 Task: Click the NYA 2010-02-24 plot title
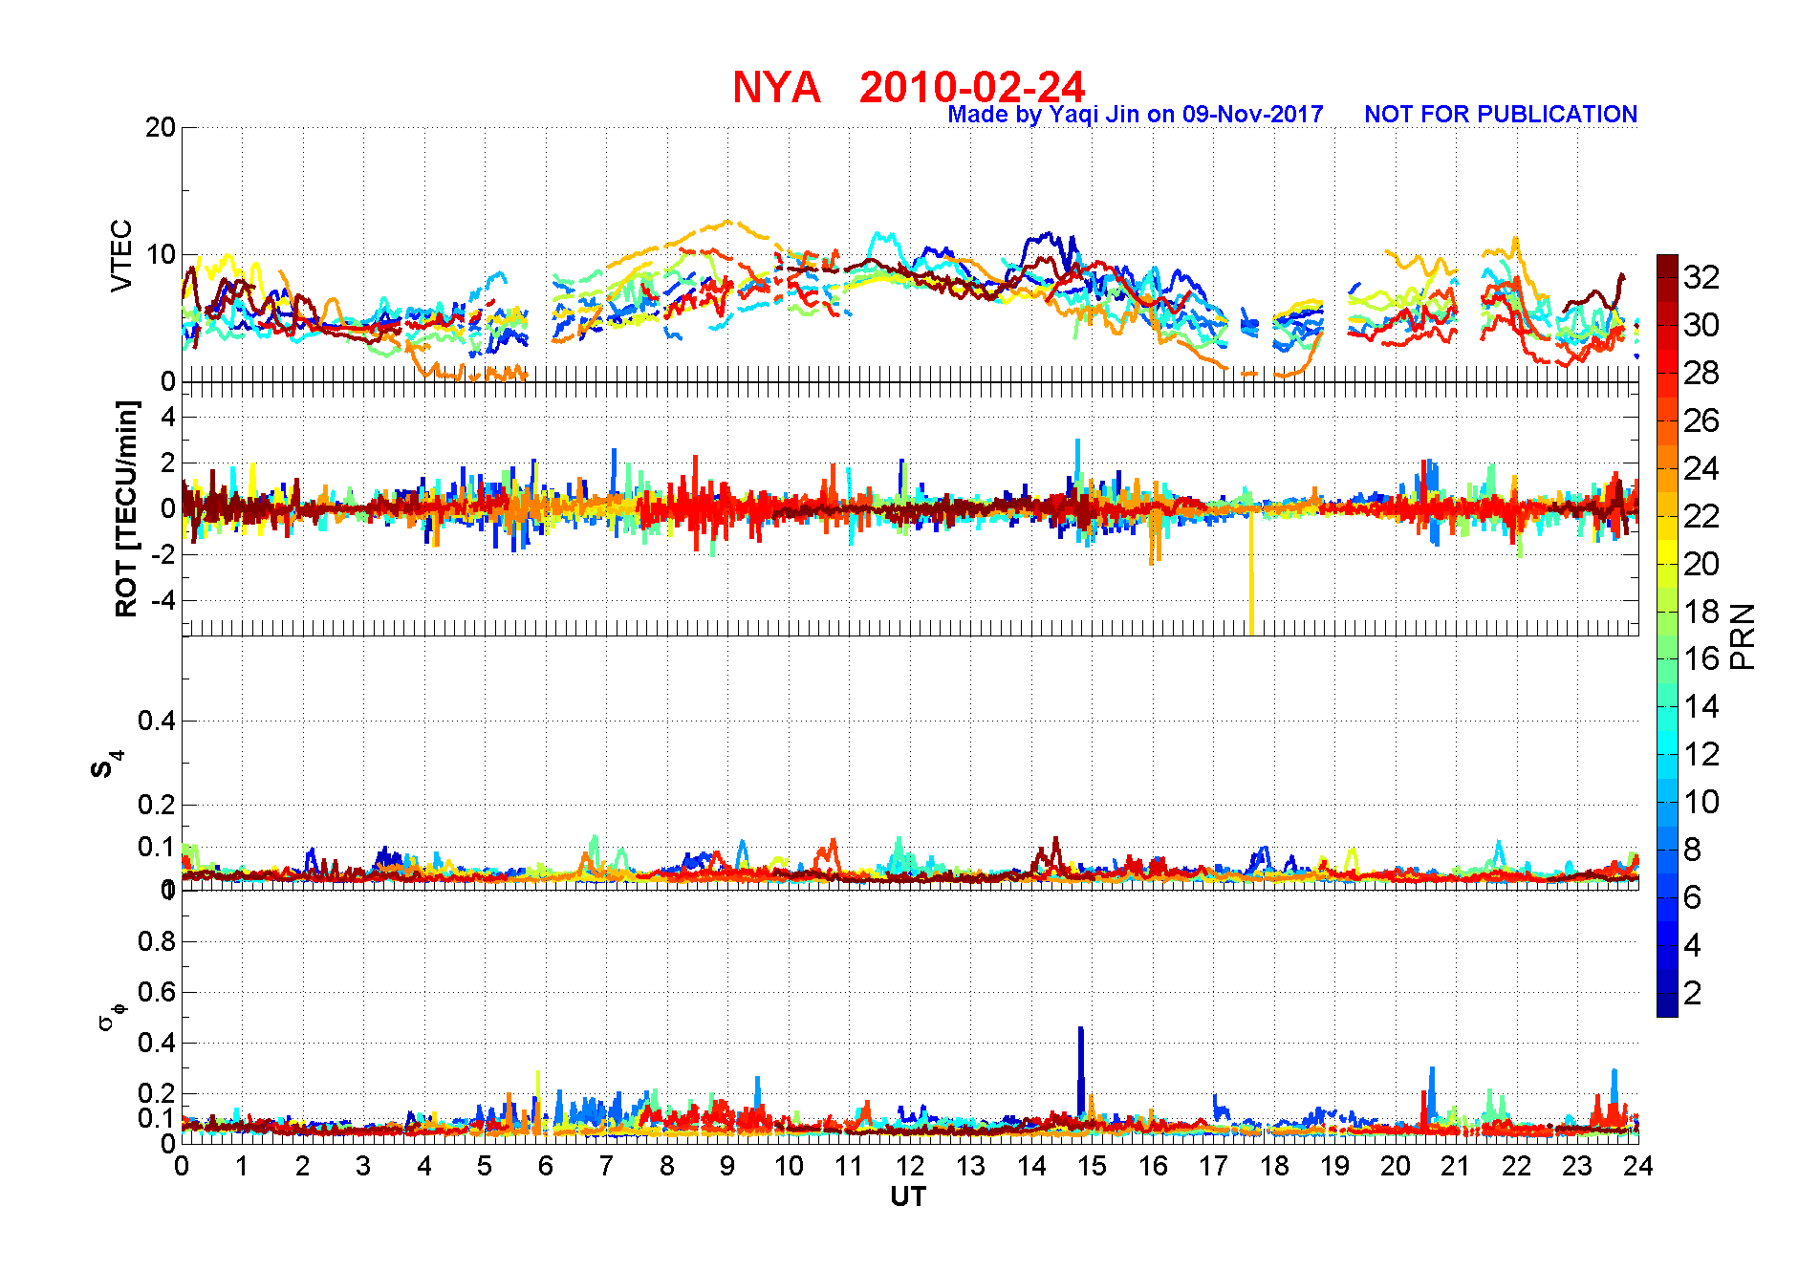coord(908,87)
